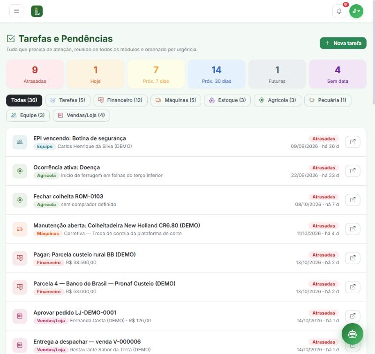This screenshot has width=375, height=354.
Task: Create a new task with Nova tarefa
Action: 343,43
